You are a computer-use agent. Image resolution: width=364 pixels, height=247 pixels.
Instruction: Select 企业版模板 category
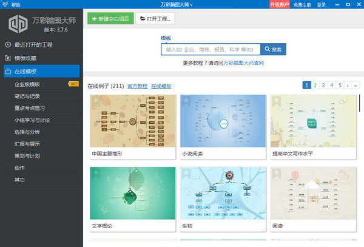[27, 84]
